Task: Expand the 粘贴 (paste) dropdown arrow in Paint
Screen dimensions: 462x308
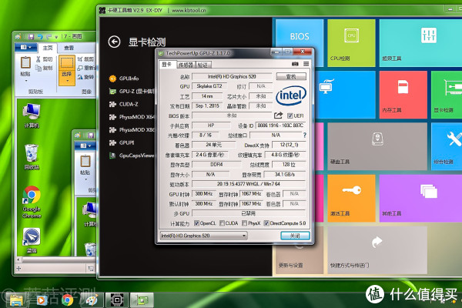Action: point(25,81)
